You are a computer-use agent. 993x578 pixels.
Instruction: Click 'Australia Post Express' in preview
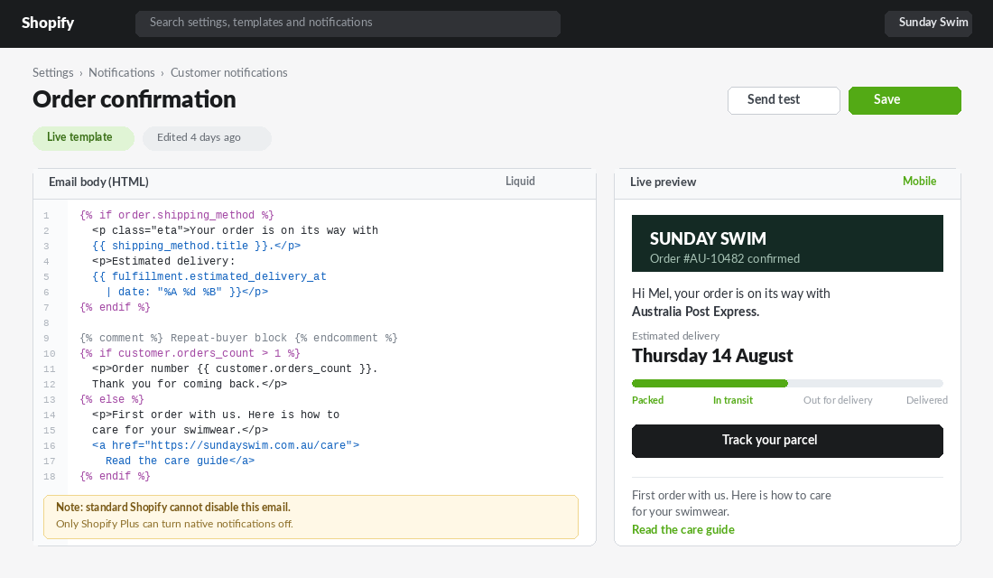(695, 312)
